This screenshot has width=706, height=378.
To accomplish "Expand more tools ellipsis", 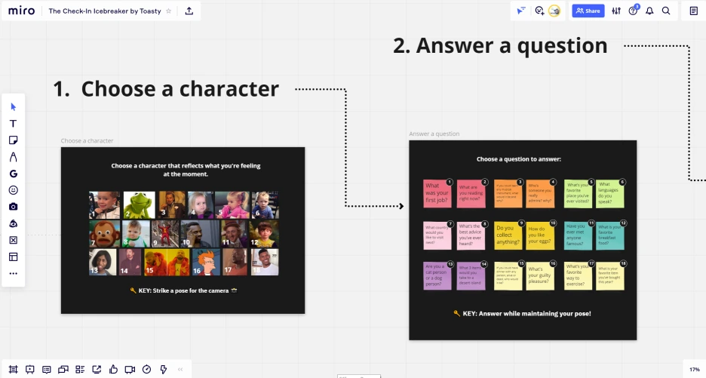I will [x=13, y=273].
